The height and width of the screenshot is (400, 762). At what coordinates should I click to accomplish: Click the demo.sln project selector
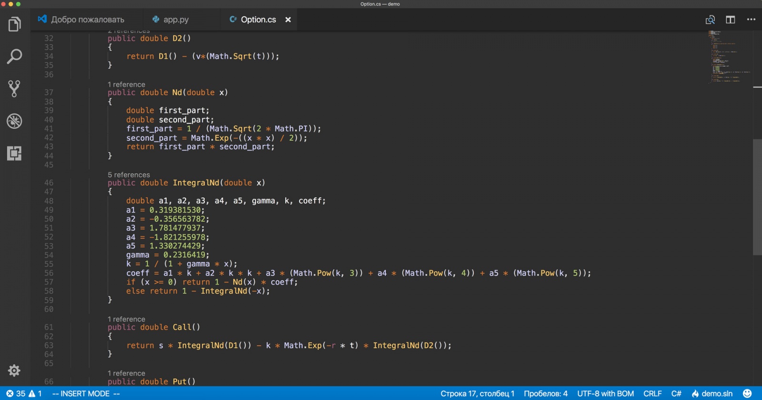pyautogui.click(x=712, y=394)
